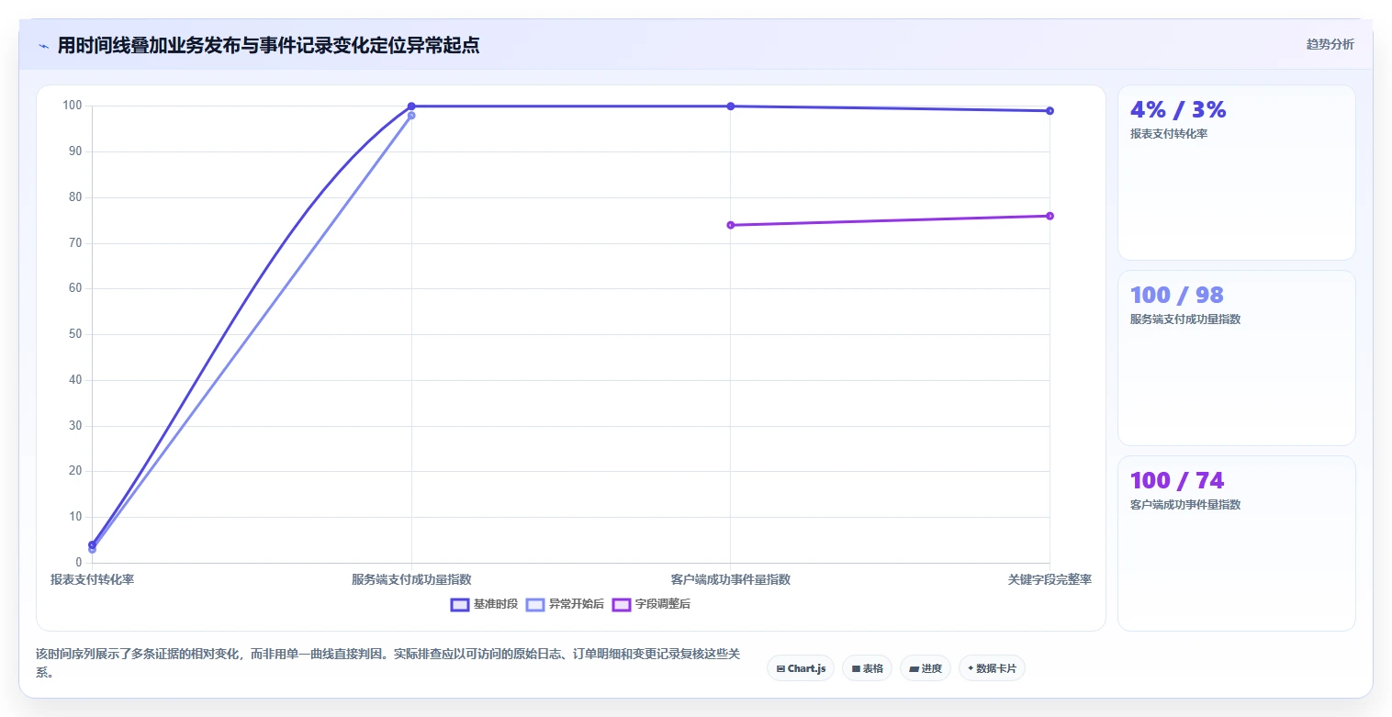1392x717 pixels.
Task: Click the 字段调整后 point valued 74
Action: (x=731, y=225)
